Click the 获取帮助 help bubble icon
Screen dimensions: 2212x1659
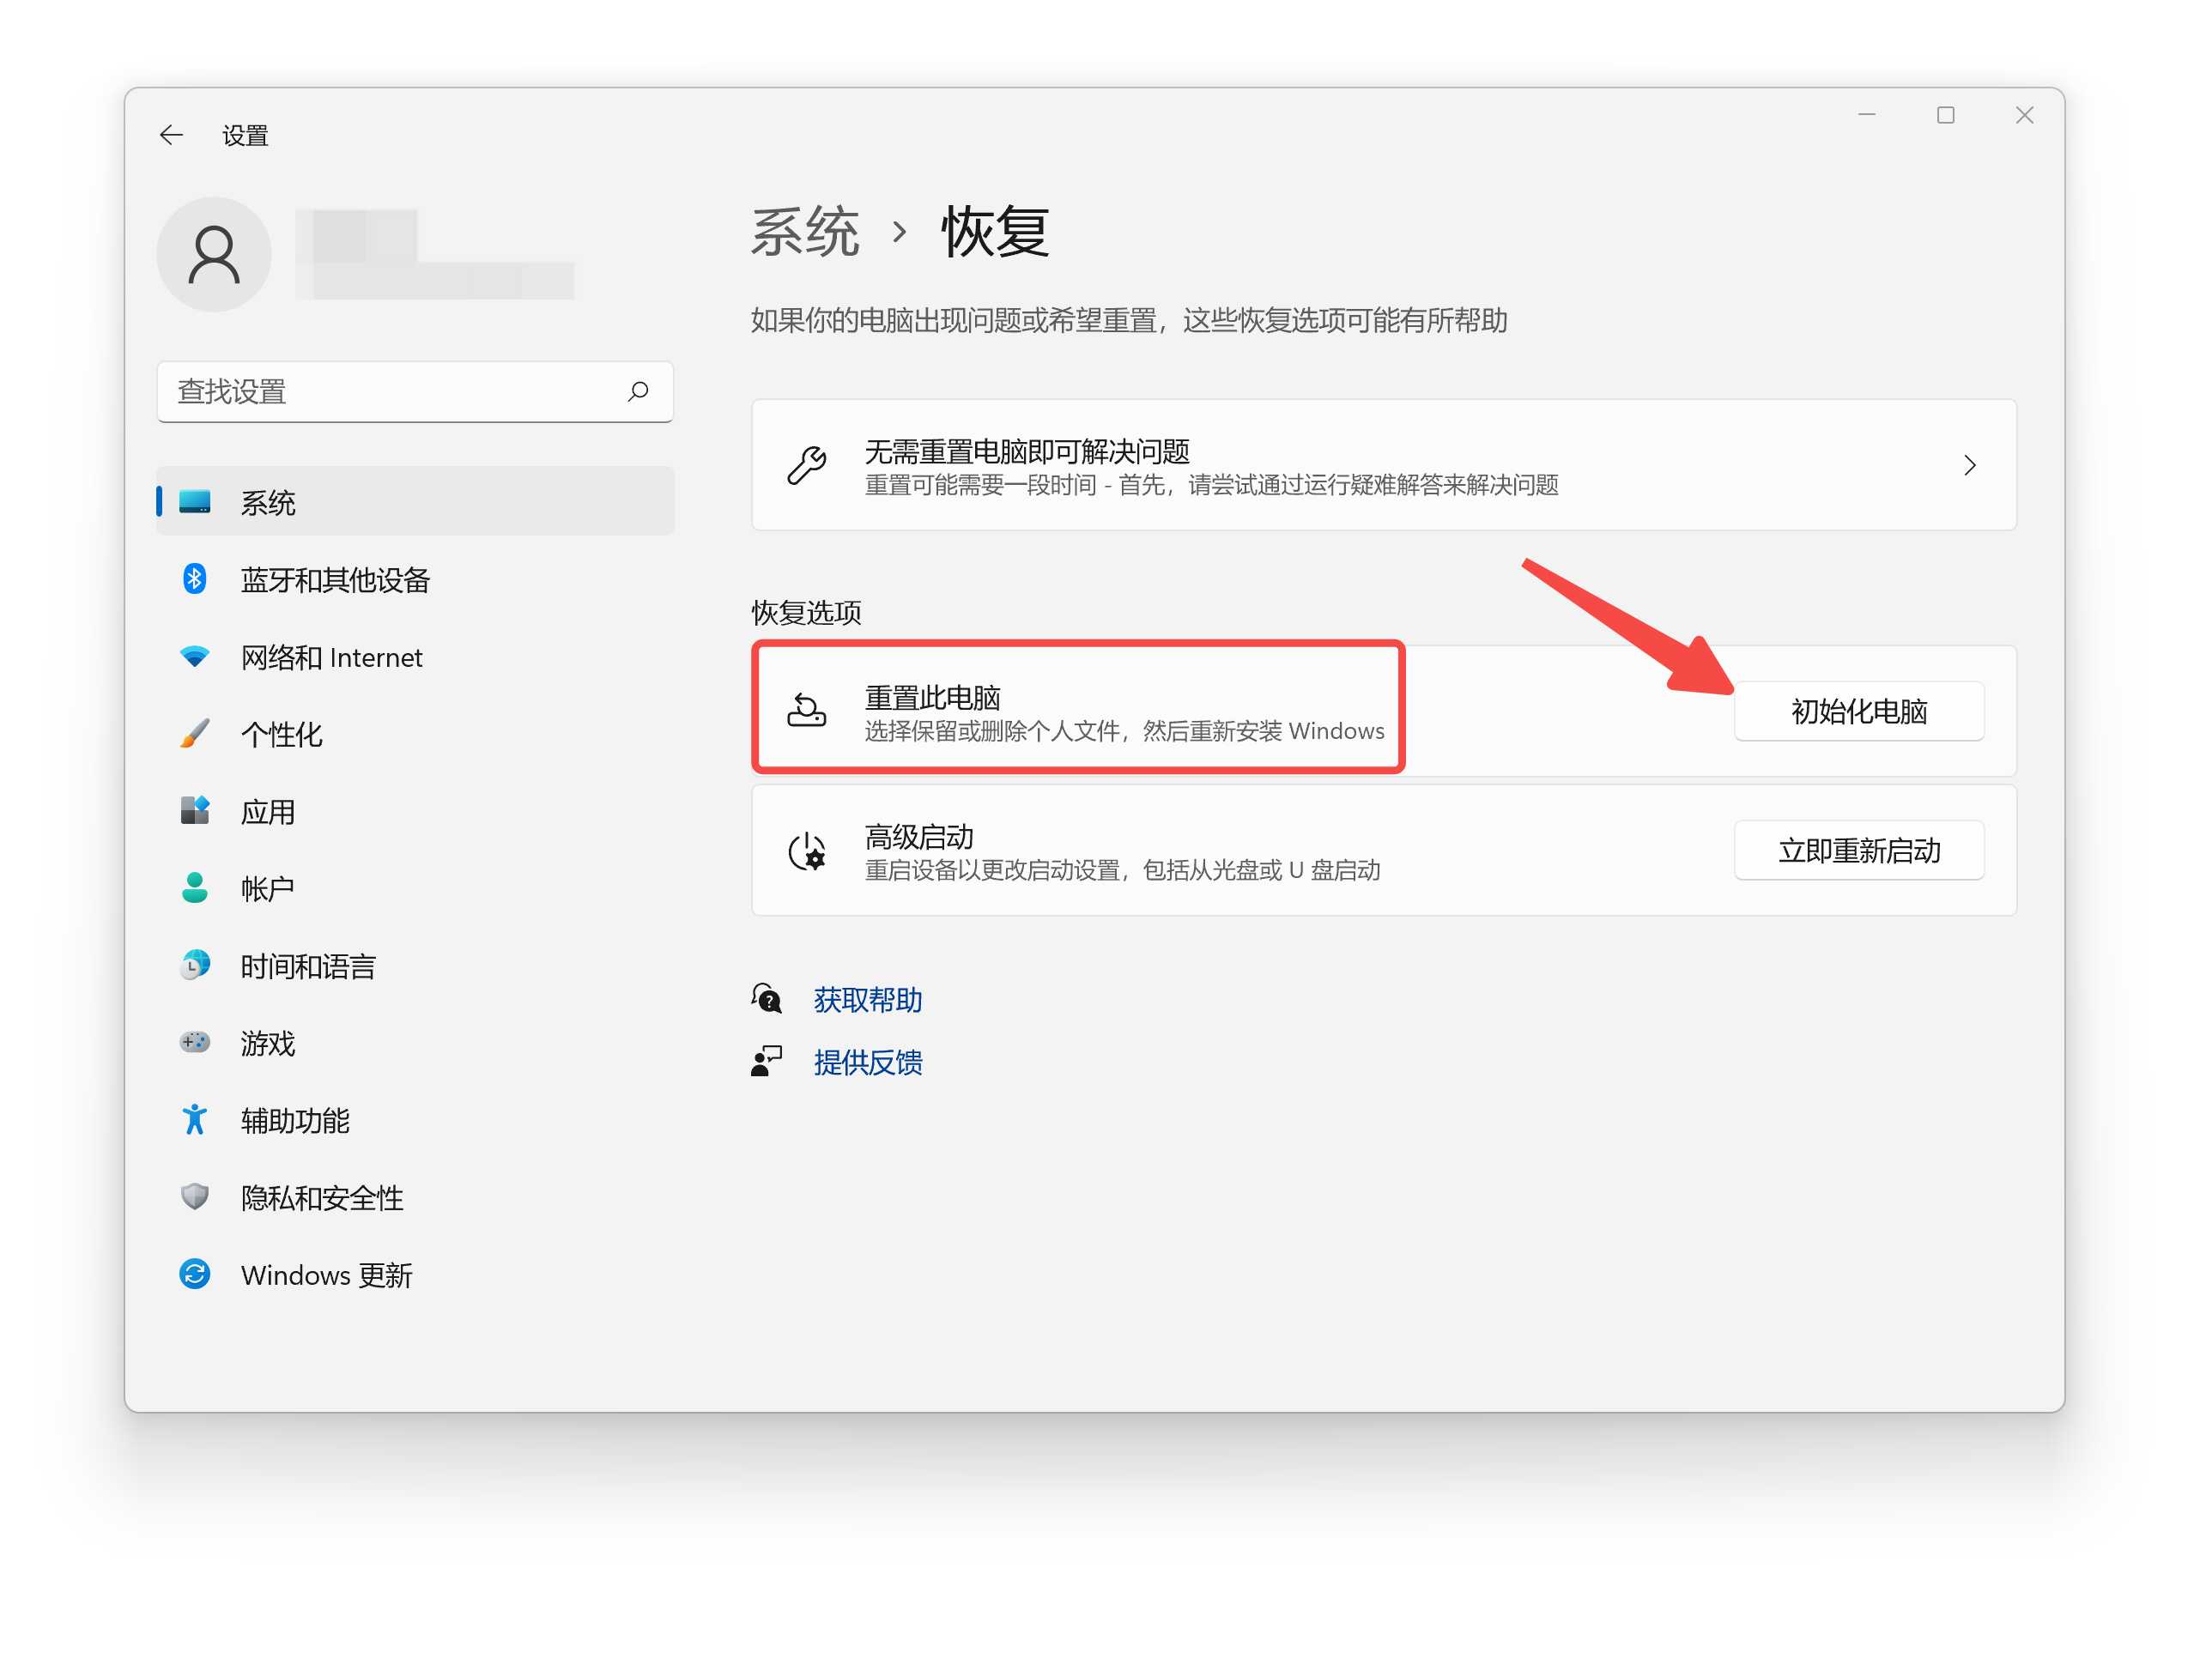(767, 998)
